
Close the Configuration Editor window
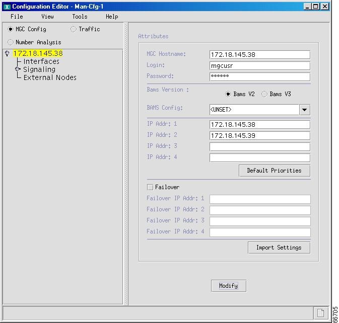pyautogui.click(x=324, y=7)
